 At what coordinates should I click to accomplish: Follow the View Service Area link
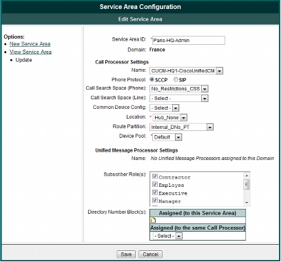pyautogui.click(x=30, y=52)
